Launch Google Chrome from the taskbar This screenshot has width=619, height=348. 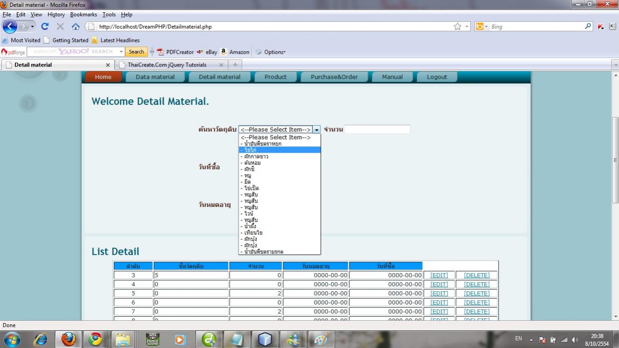coord(95,339)
